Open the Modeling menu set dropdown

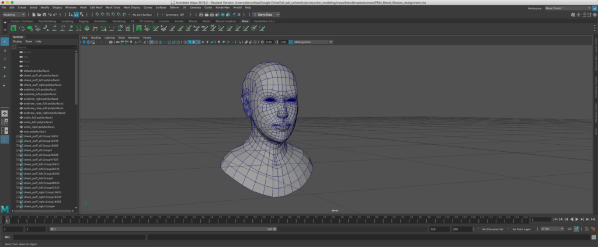(x=14, y=15)
